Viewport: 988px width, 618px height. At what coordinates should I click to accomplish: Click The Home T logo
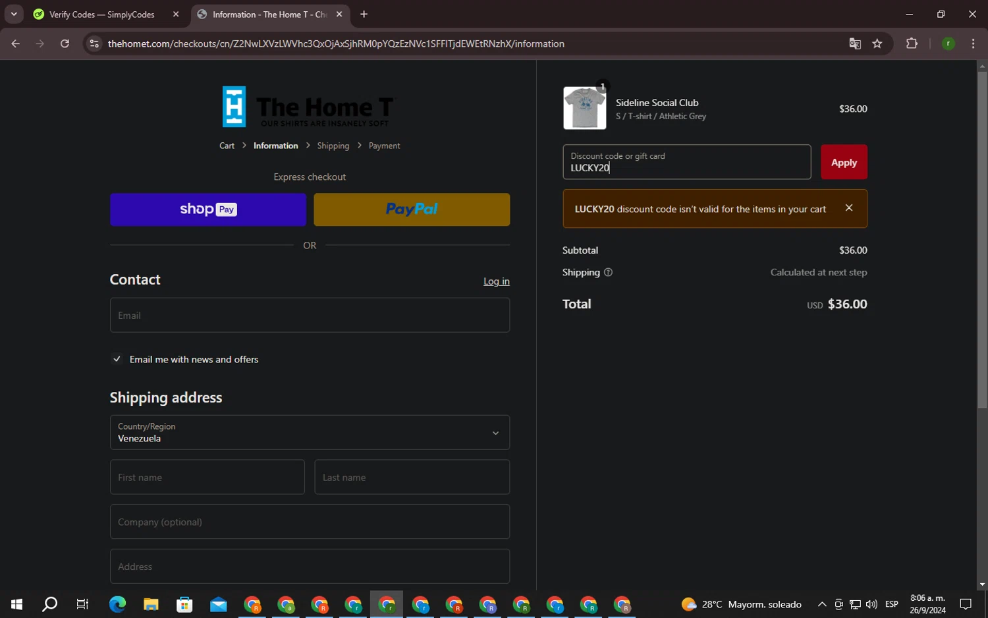click(310, 107)
